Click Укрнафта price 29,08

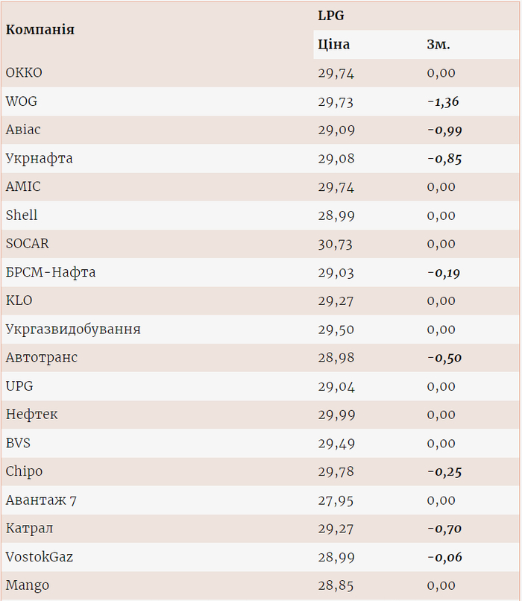336,159
